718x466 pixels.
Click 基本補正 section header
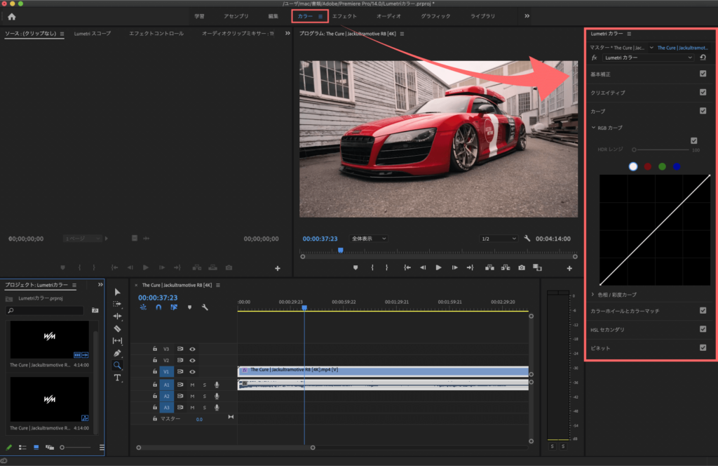coord(600,74)
